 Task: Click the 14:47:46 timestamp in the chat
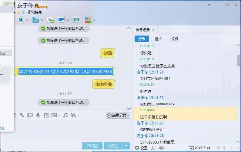[64, 63]
